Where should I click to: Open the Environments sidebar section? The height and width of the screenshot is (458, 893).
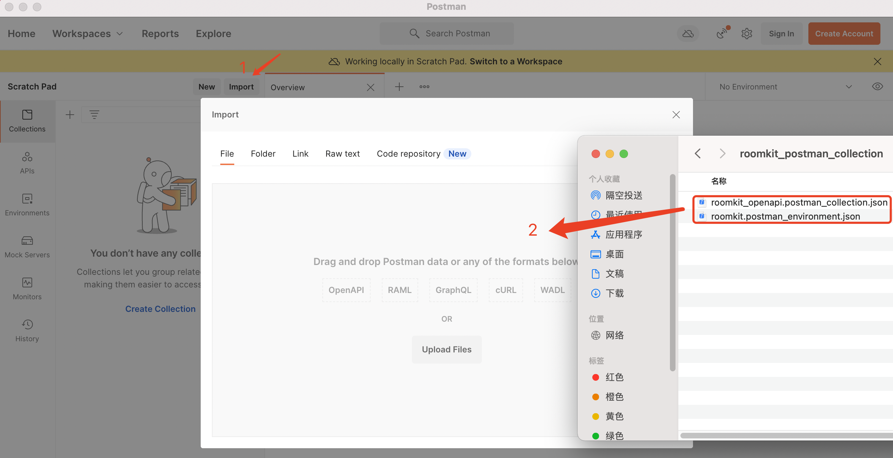27,205
